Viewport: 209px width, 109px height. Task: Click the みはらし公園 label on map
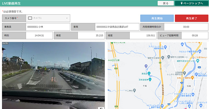click(x=114, y=60)
